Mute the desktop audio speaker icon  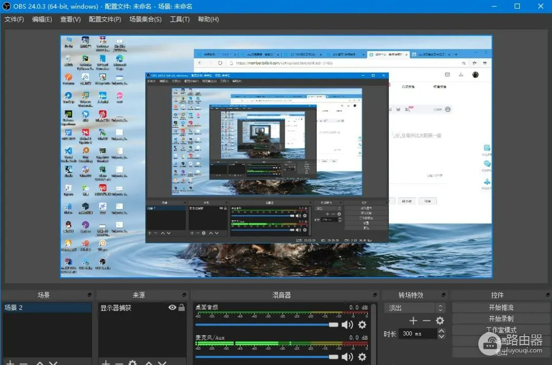[347, 325]
